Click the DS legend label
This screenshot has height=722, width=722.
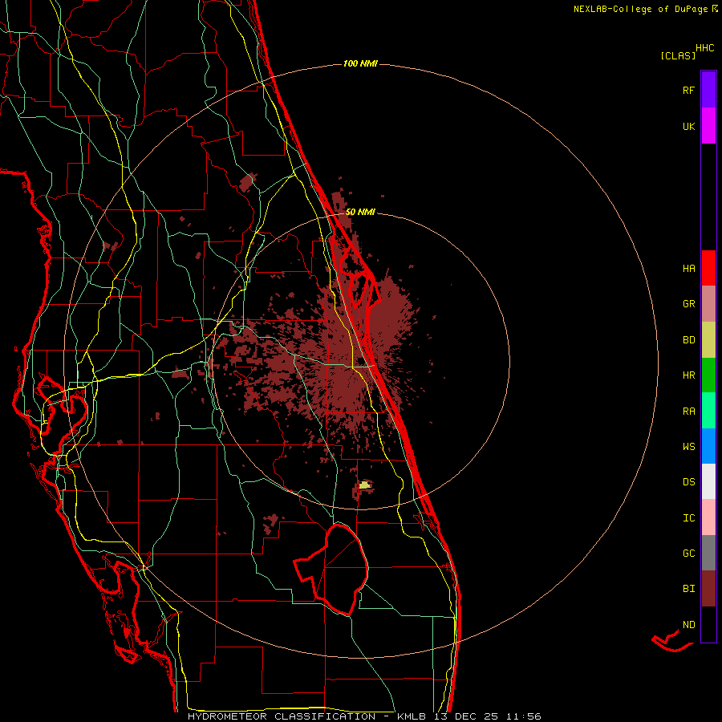point(688,482)
